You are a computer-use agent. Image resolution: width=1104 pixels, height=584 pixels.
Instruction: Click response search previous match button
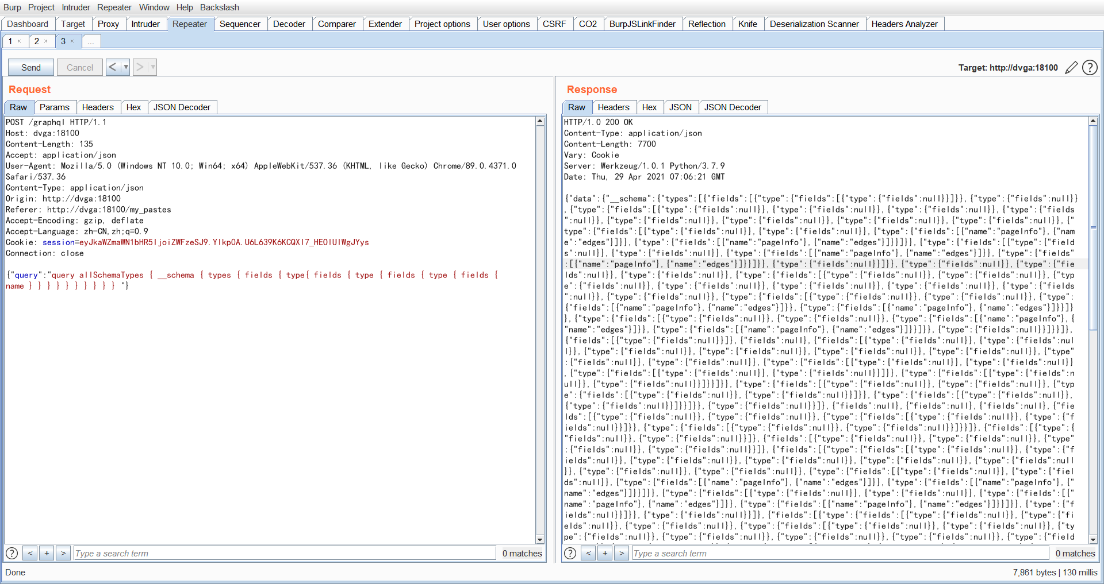click(588, 553)
